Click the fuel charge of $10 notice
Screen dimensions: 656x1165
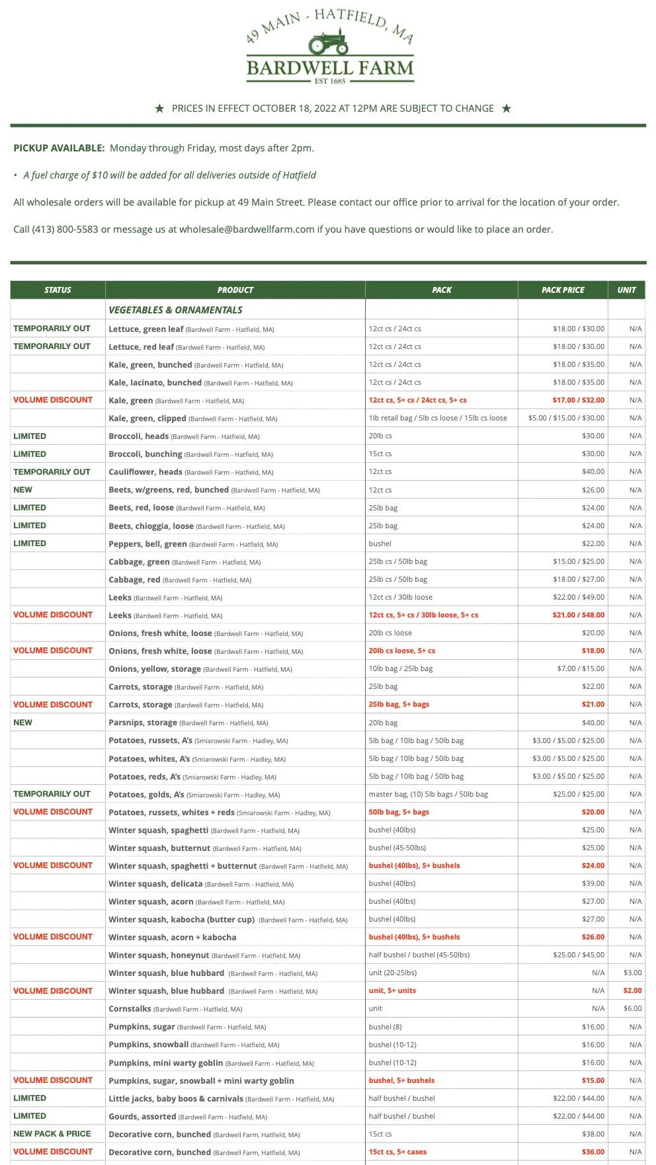[169, 175]
